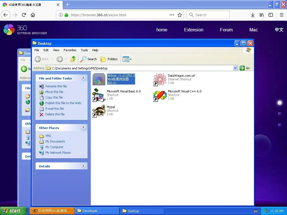Click Publish this file to the Web
The width and height of the screenshot is (287, 215).
click(63, 103)
